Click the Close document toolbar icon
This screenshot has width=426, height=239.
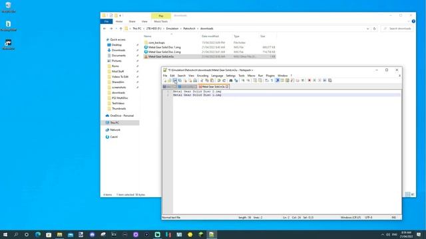[x=185, y=80]
